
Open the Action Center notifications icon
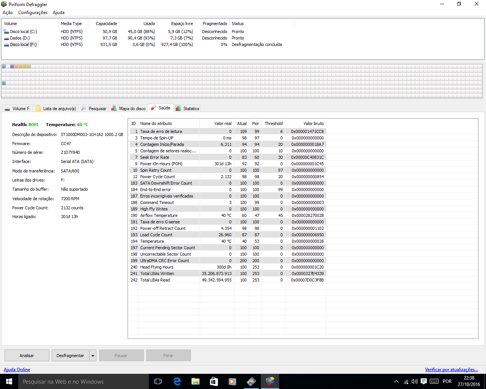[424, 381]
